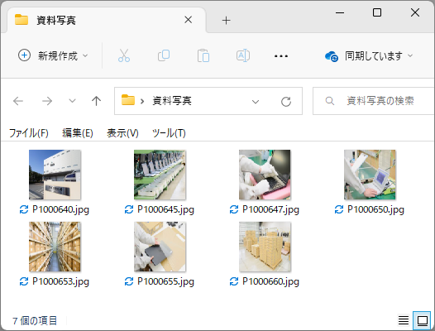Open the ツール(T) menu
Image resolution: width=435 pixels, height=331 pixels.
coord(169,133)
